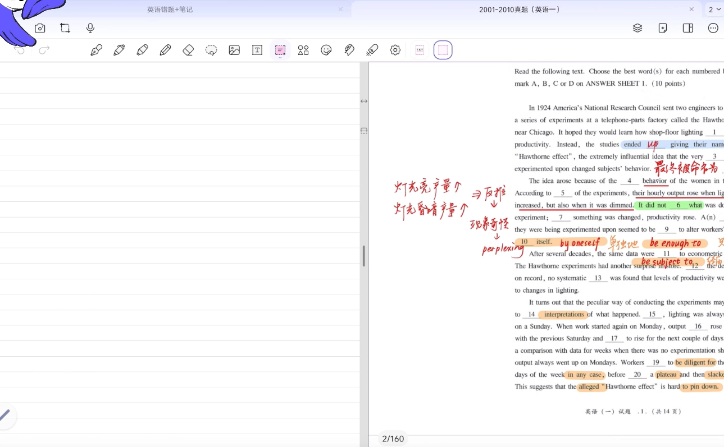Toggle the dashed rectangle selection mode
Viewport: 724px width, 447px height.
point(443,50)
